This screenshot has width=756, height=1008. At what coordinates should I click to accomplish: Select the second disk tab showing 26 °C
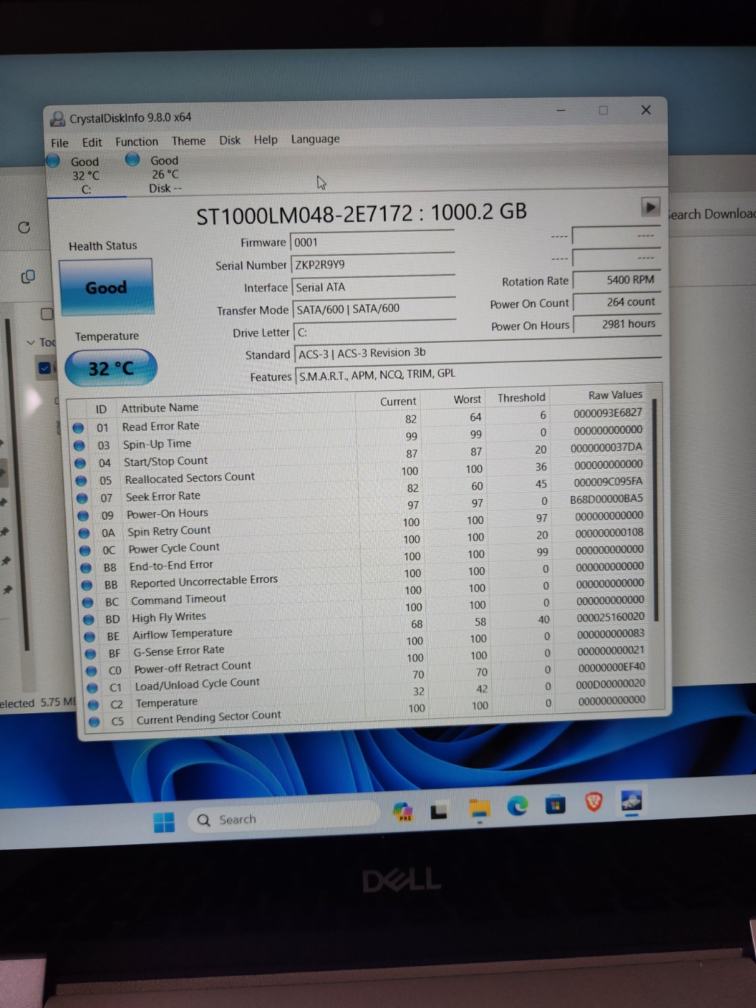164,174
